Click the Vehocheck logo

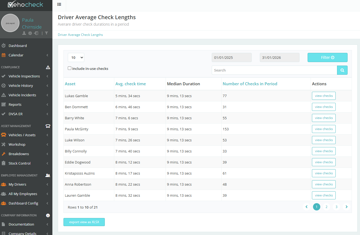26,4
